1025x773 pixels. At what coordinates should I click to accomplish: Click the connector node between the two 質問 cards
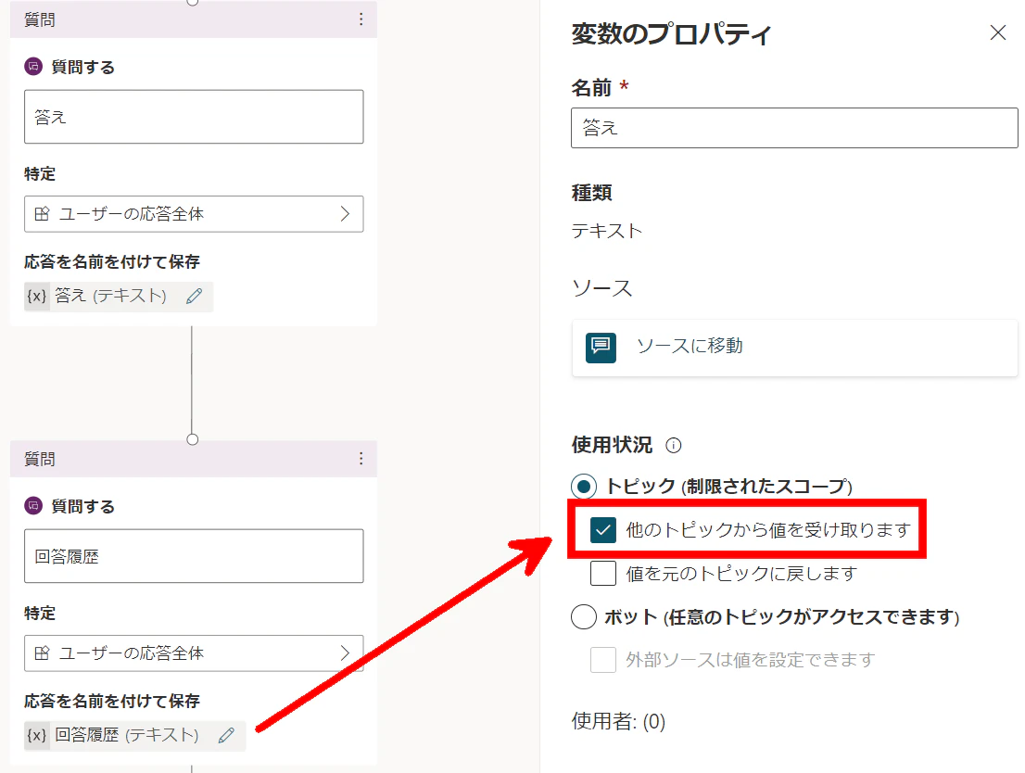pyautogui.click(x=192, y=439)
